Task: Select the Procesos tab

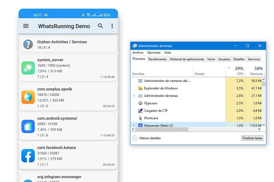Action: [x=139, y=59]
